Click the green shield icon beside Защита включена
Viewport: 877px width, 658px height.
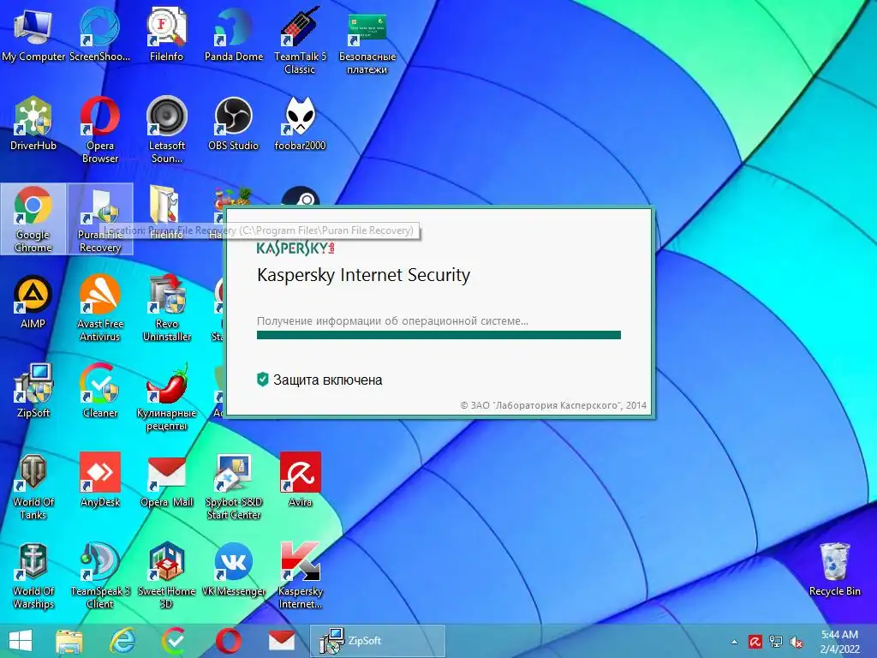pyautogui.click(x=262, y=380)
